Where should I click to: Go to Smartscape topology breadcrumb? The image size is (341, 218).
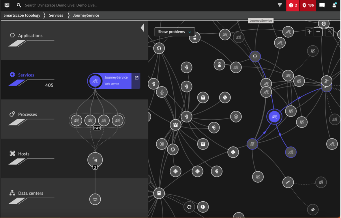click(22, 15)
